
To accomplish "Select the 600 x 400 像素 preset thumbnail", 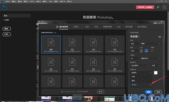I will coord(51,45).
